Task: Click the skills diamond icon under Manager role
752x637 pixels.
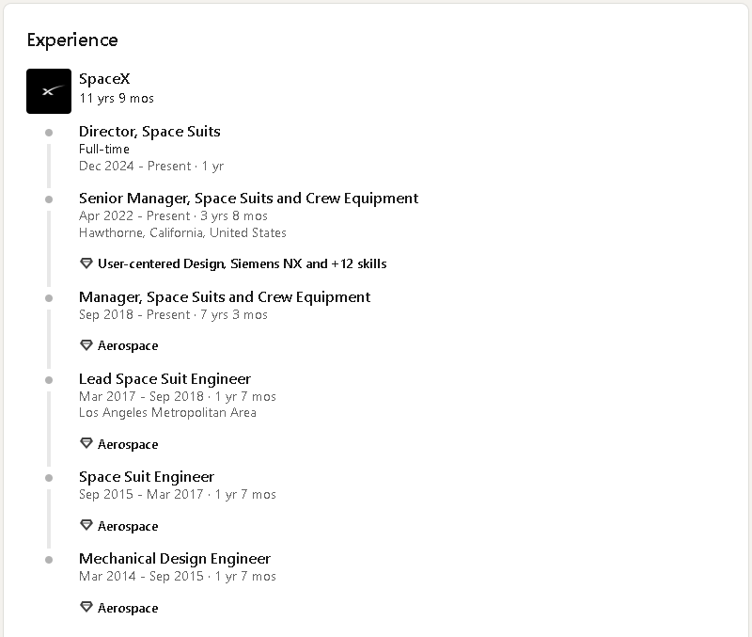Action: tap(86, 345)
